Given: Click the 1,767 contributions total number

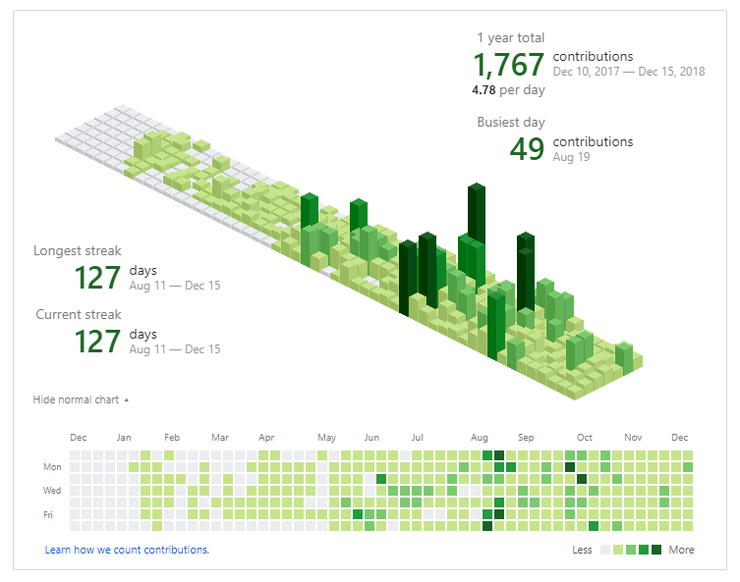Looking at the screenshot, I should click(509, 64).
